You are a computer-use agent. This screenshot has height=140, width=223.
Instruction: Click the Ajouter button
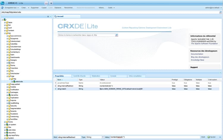[x=211, y=137]
